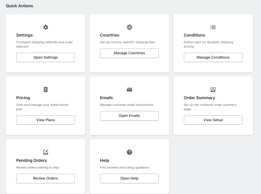
Task: Click the Pending Orders card title
Action: 32,160
